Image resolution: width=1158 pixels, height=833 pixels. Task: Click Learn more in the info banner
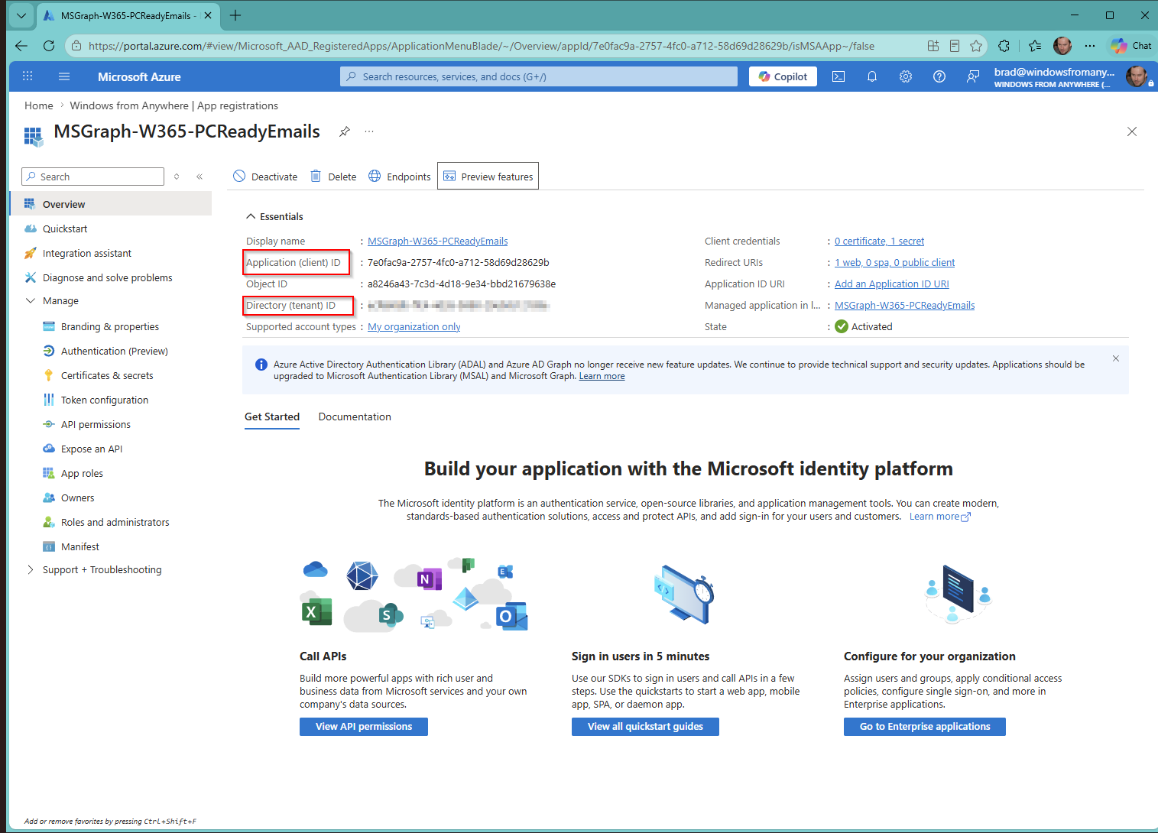[602, 376]
